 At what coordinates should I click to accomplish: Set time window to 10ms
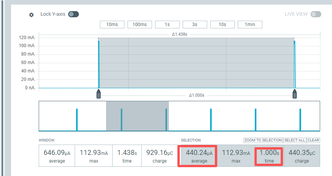click(112, 25)
